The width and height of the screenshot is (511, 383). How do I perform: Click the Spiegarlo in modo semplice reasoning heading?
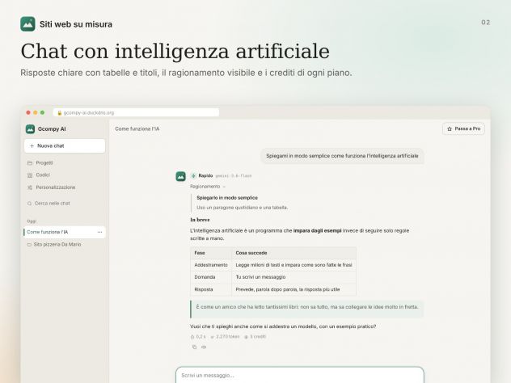click(x=227, y=198)
